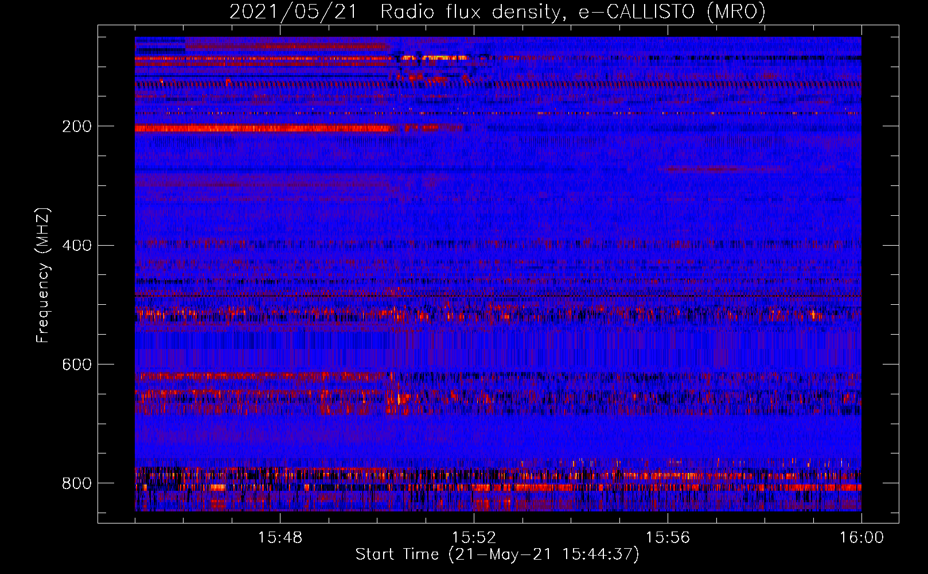The height and width of the screenshot is (574, 928).
Task: Click the '15:56' time axis label
Action: pos(668,538)
